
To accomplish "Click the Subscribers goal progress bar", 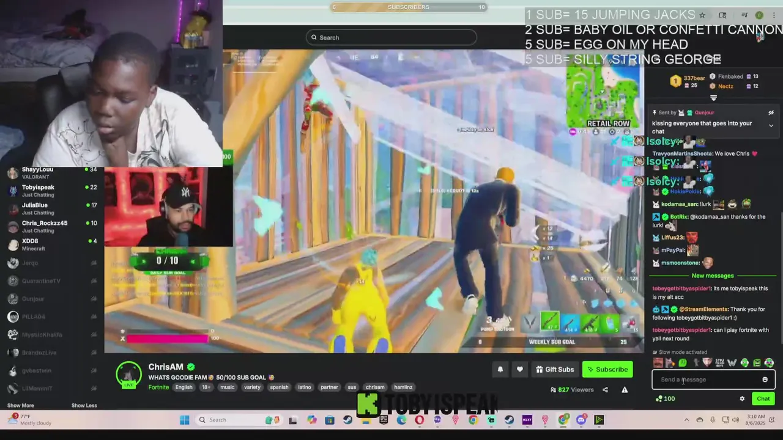I will (408, 7).
